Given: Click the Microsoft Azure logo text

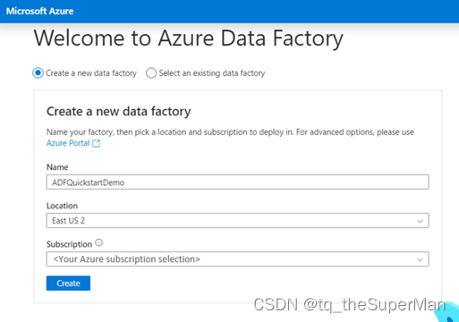Looking at the screenshot, I should [39, 12].
